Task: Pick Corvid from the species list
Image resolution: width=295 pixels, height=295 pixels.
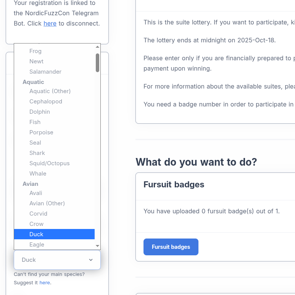Action: (x=39, y=214)
